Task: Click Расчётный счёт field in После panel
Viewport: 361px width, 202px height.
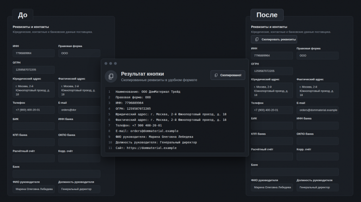Action: [x=272, y=156]
